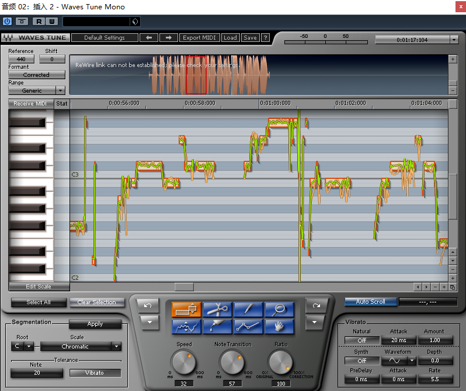Viewport: 466px width, 391px height.
Task: Click the host toolbar rectangle icon left of R
Action: 22,22
